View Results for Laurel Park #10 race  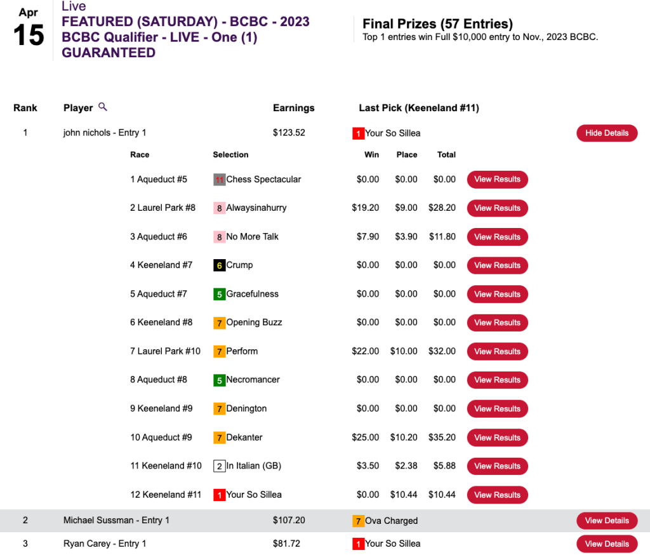[x=497, y=351]
